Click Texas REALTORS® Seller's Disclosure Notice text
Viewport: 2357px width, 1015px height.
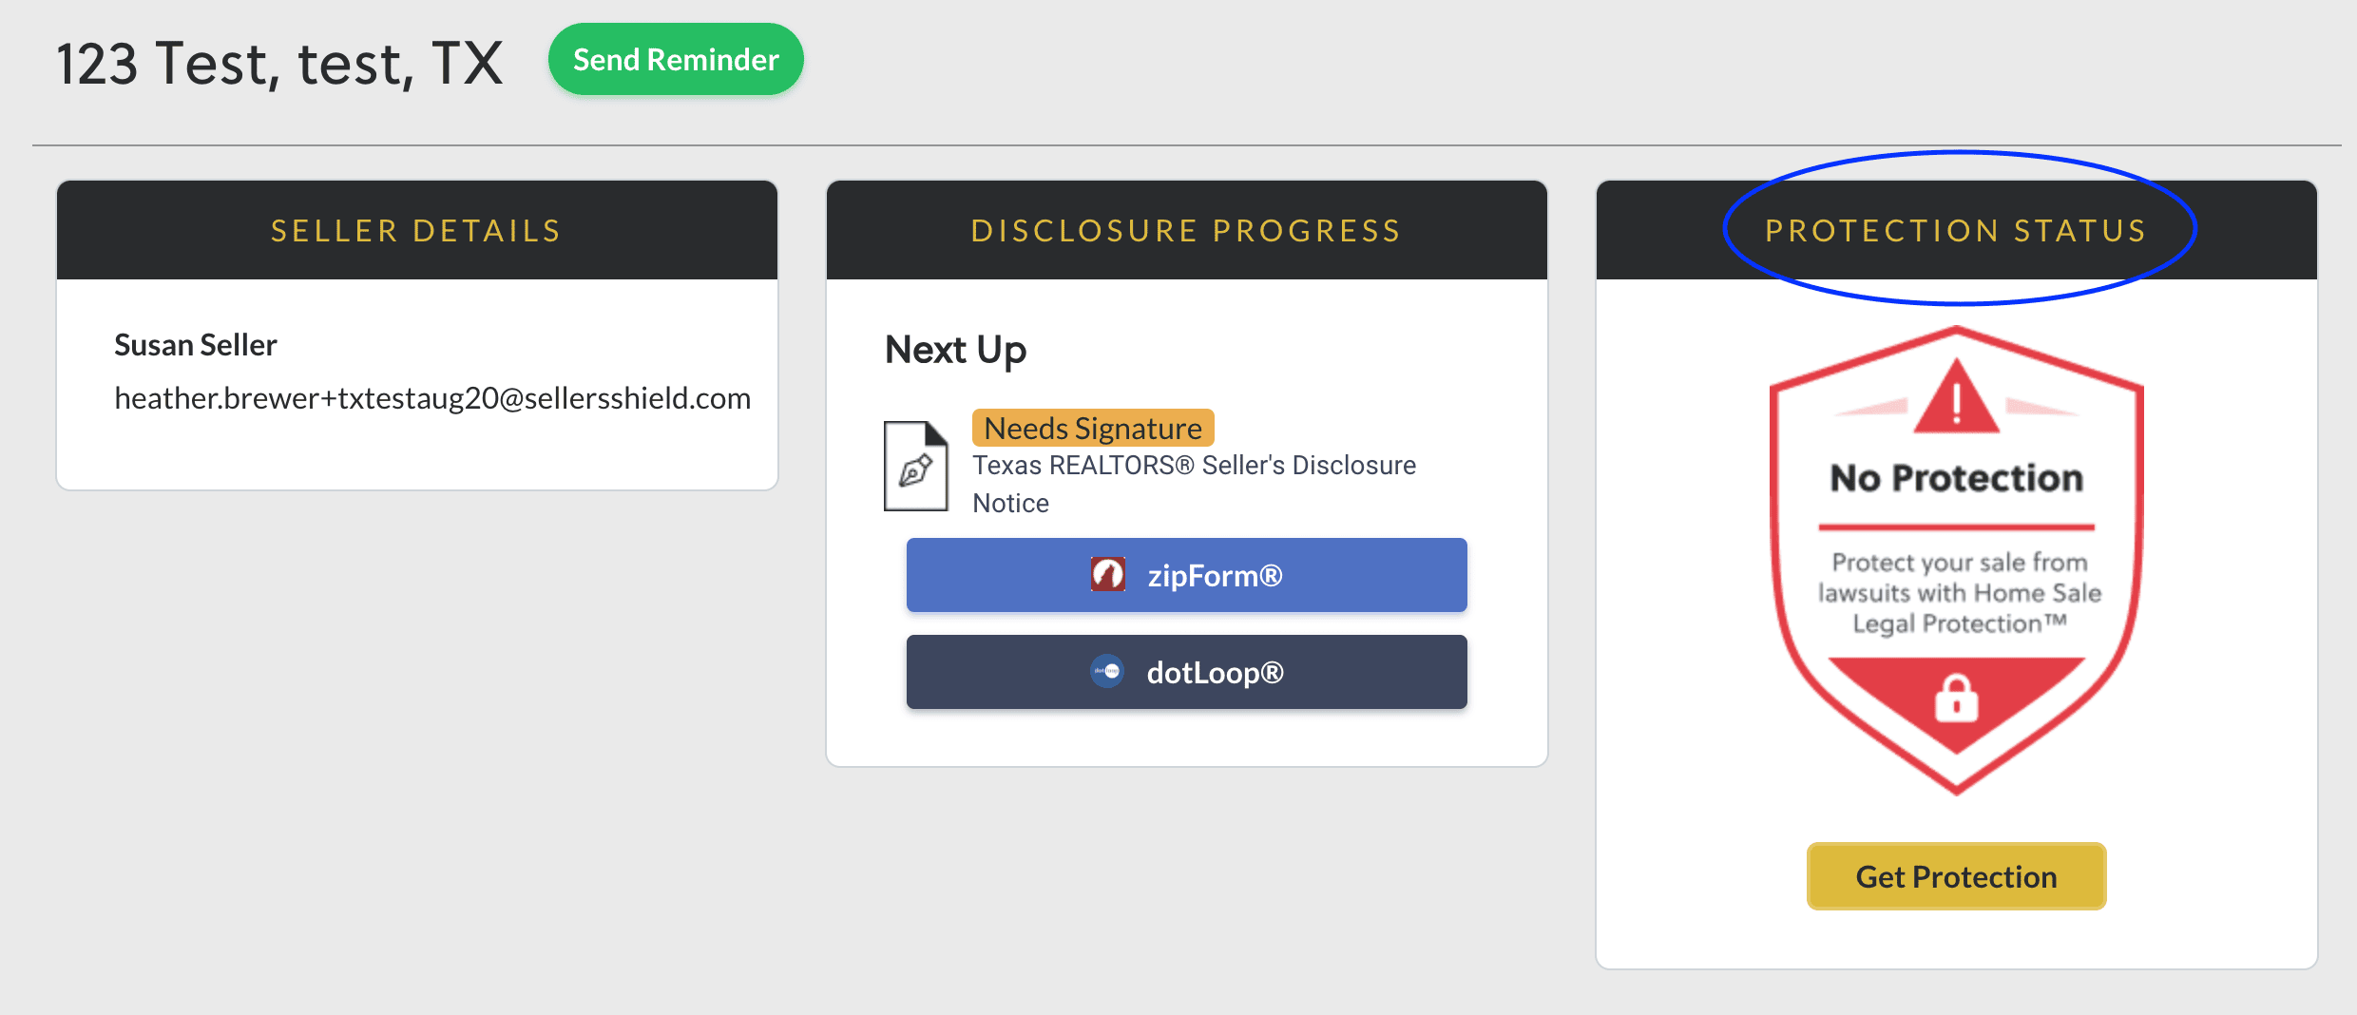[1194, 484]
